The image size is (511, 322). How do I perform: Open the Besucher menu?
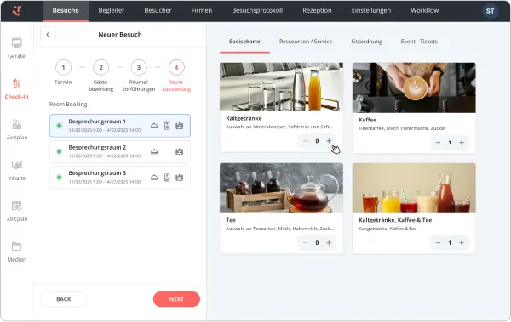158,10
